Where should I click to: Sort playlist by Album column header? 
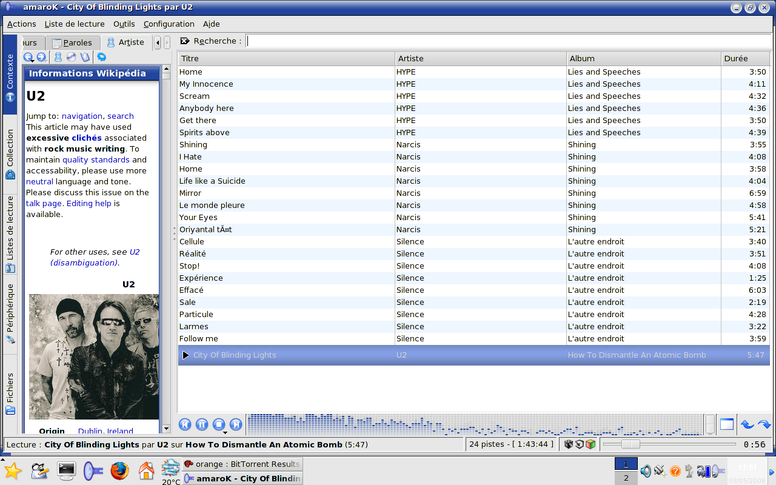(x=644, y=59)
